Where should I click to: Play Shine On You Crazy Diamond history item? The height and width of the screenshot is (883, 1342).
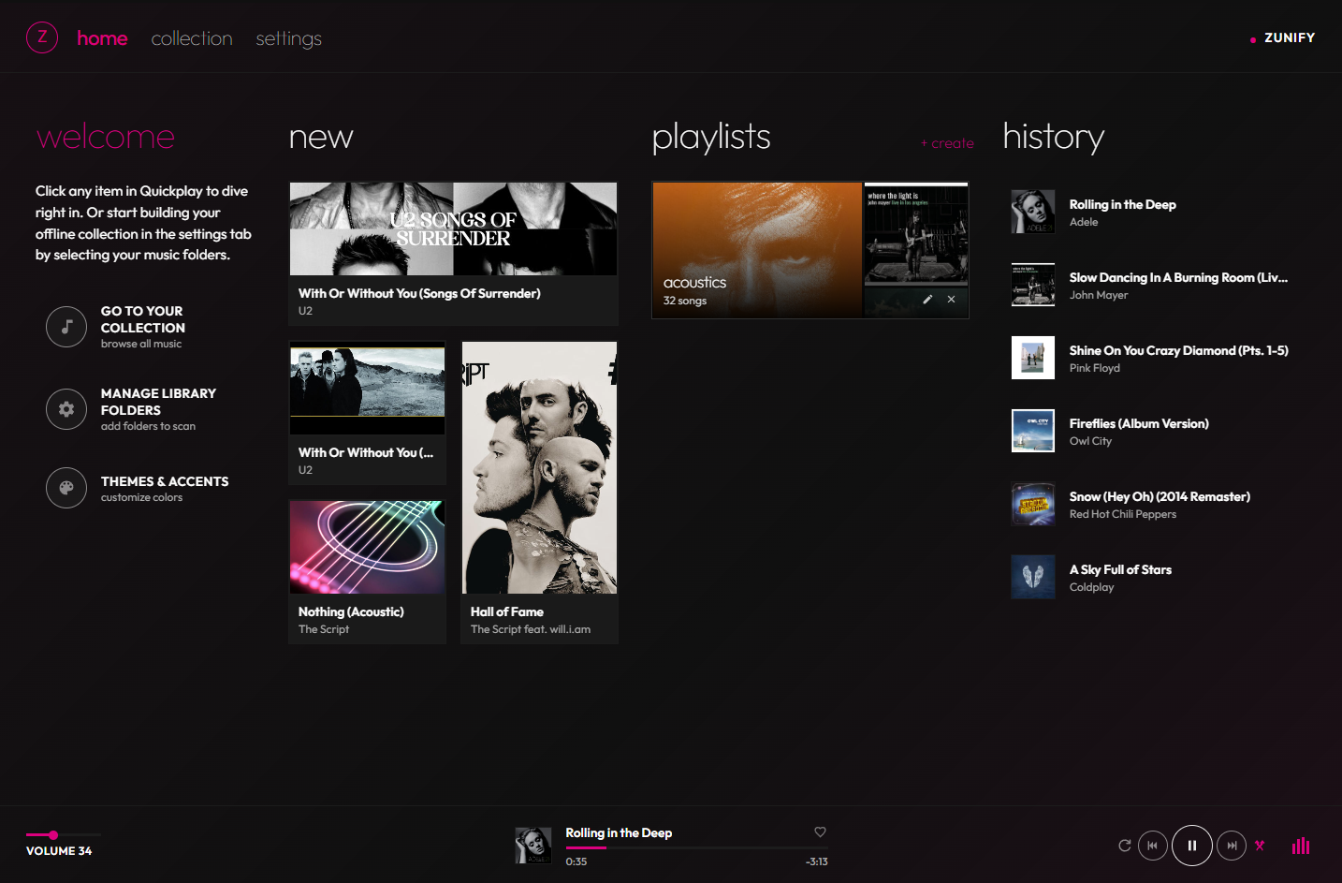[x=1179, y=350]
